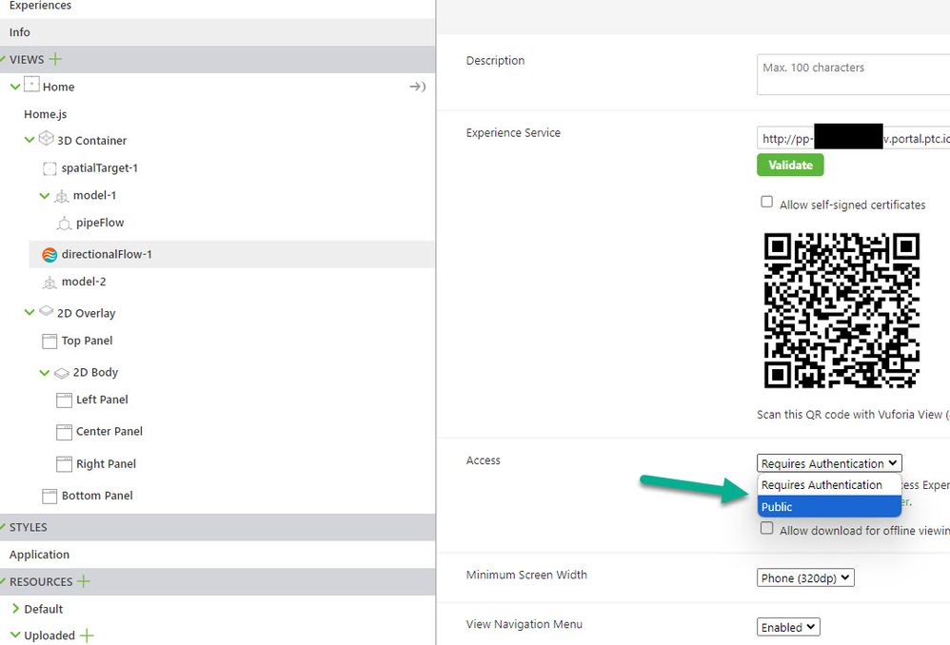Open the Minimum Screen Width dropdown
Viewport: 950px width, 645px height.
pos(805,577)
